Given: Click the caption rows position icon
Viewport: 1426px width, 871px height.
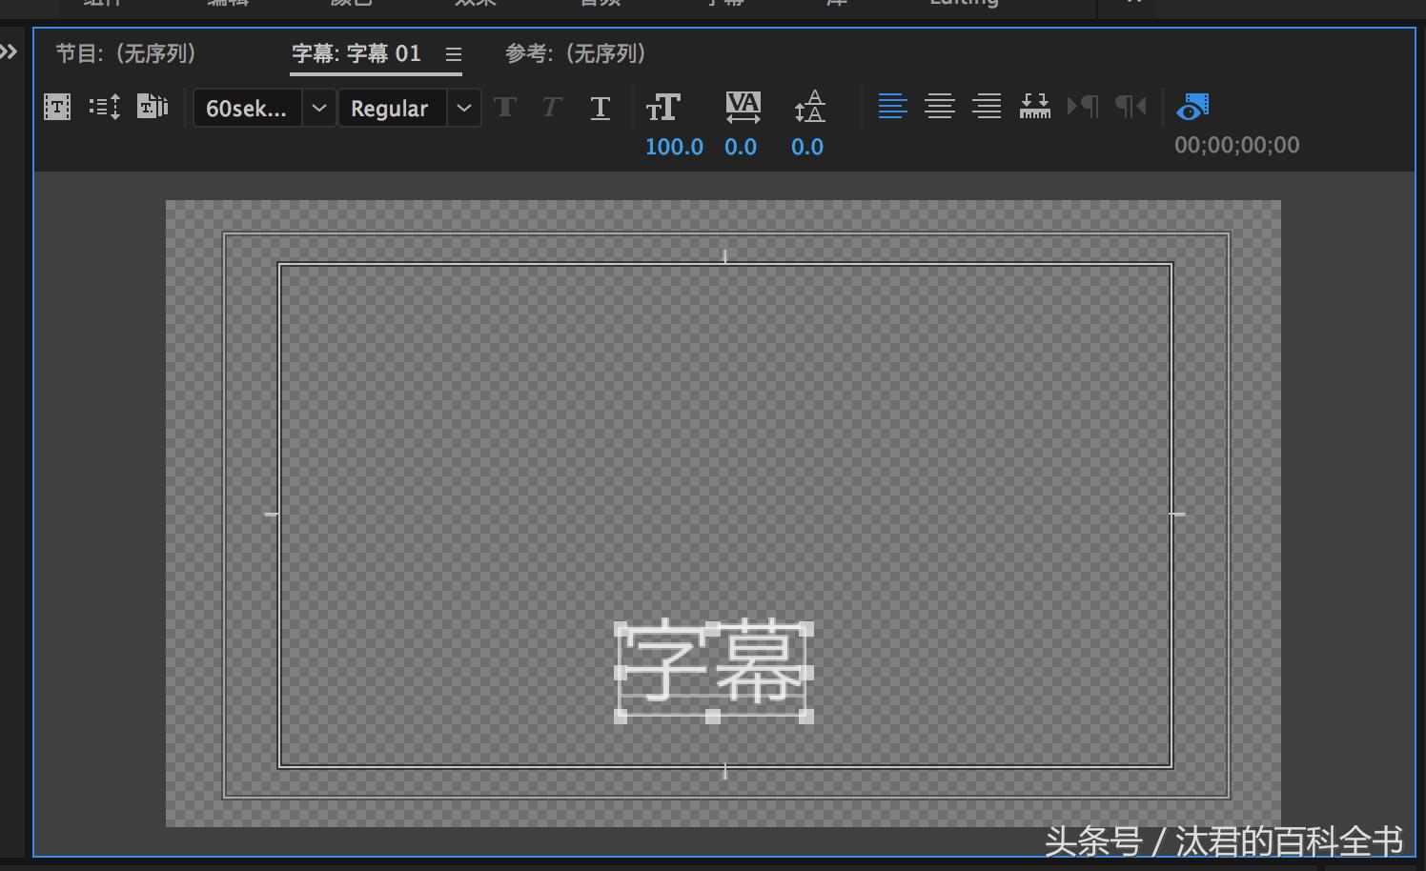Looking at the screenshot, I should pos(104,107).
